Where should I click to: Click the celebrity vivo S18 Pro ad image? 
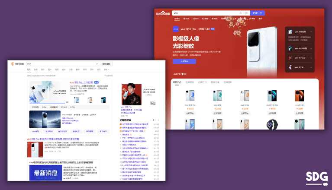pyautogui.click(x=132, y=95)
